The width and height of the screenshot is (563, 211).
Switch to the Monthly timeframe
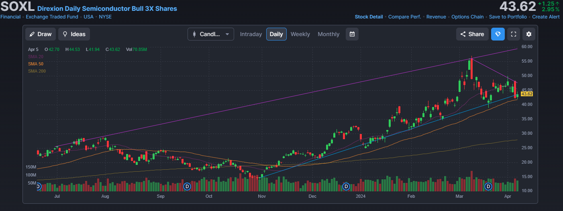pos(328,34)
